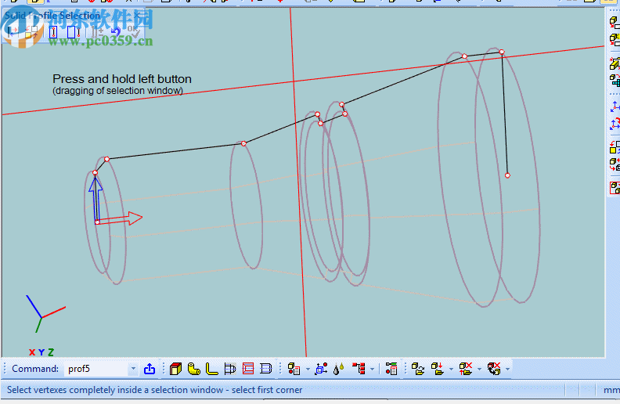The image size is (620, 404).
Task: Click the solid insert with red arrow icon
Action: tap(438, 369)
